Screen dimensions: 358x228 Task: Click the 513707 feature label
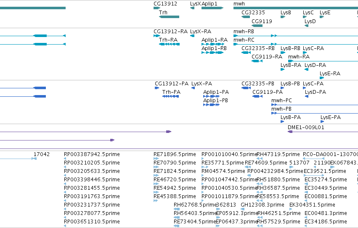300,163
